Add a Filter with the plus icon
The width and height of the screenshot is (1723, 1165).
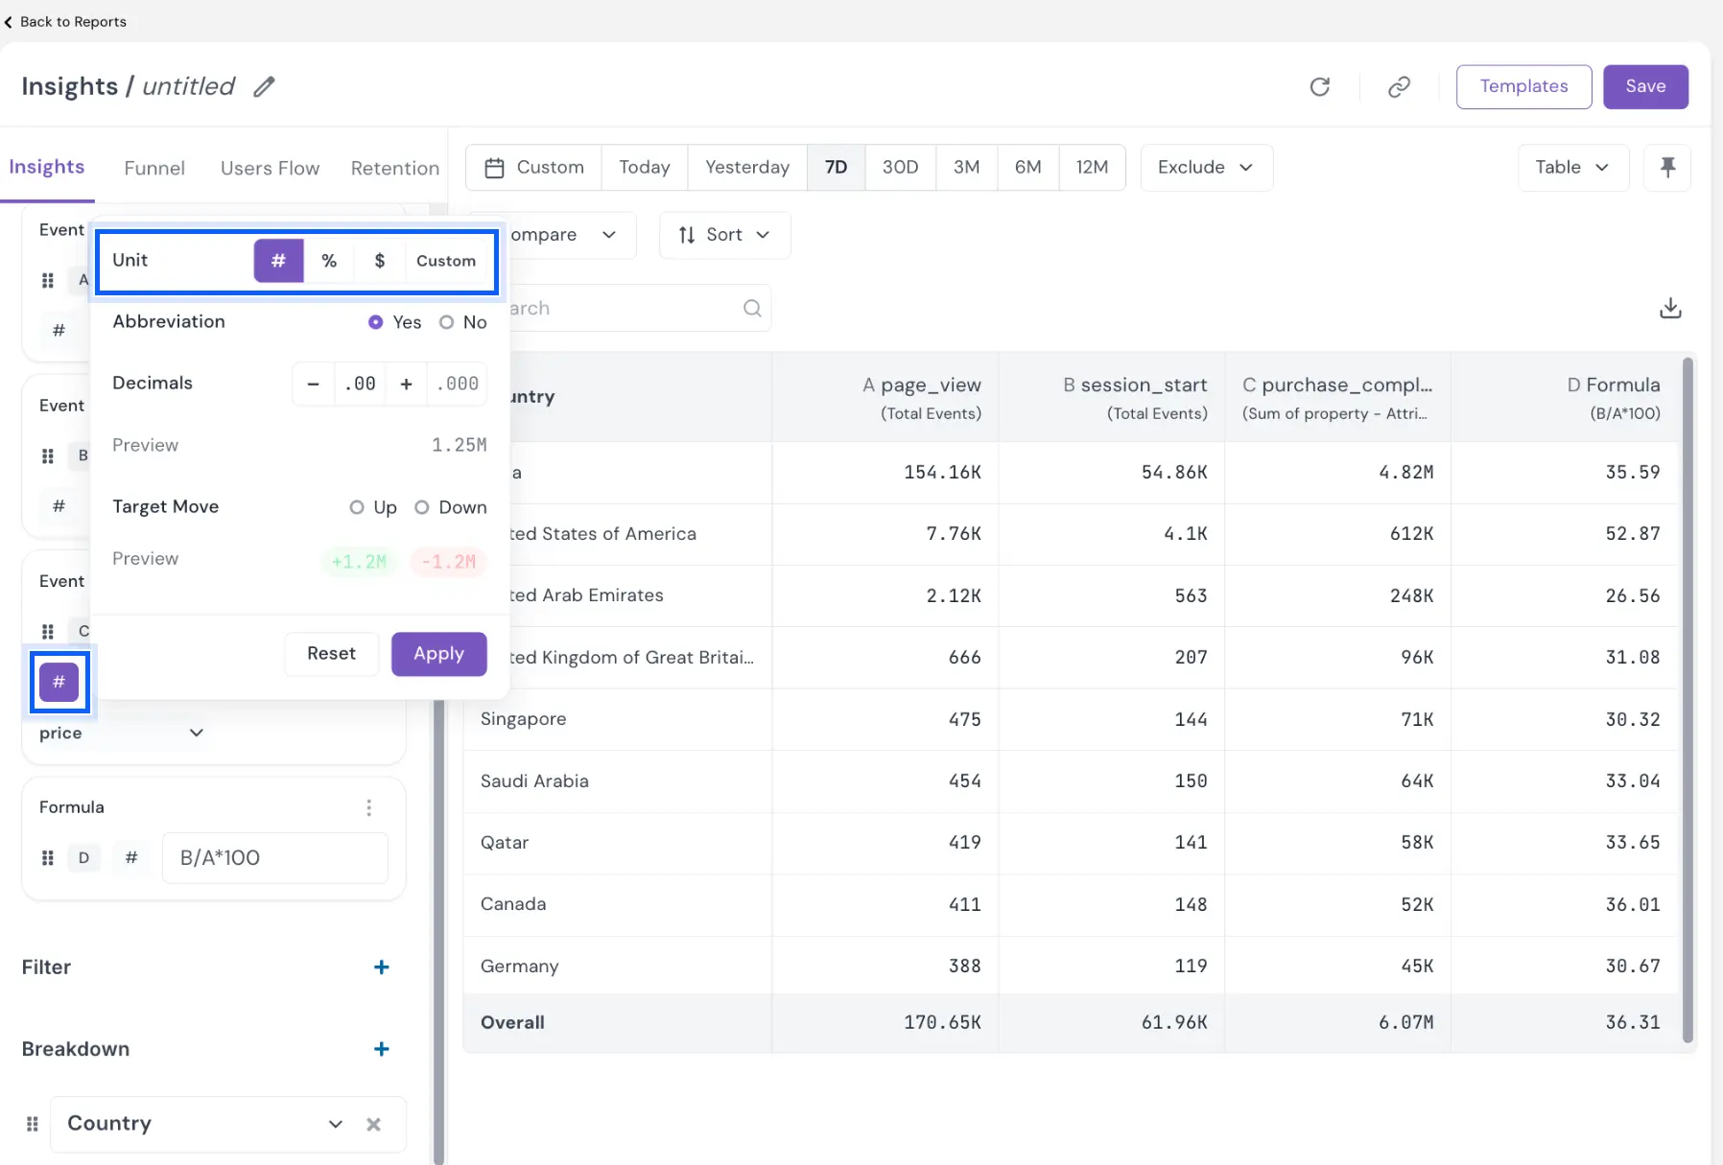[x=381, y=967]
